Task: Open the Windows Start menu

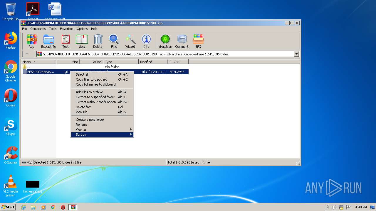Action: click(8, 207)
